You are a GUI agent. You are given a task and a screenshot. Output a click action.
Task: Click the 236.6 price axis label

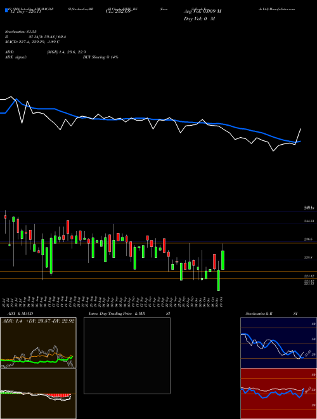308,239
